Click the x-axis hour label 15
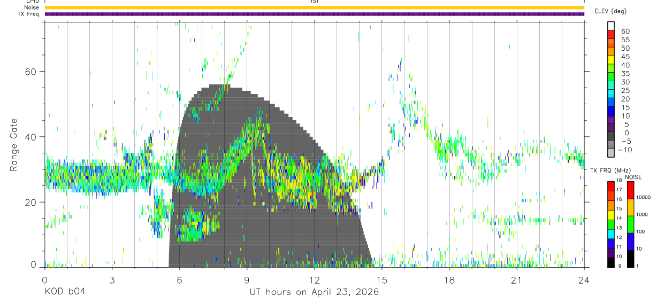 (381, 280)
